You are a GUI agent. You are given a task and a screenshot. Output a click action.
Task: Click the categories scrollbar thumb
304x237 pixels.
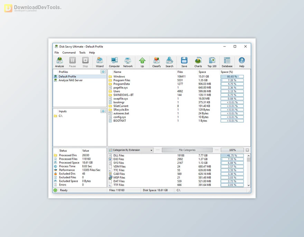point(248,160)
